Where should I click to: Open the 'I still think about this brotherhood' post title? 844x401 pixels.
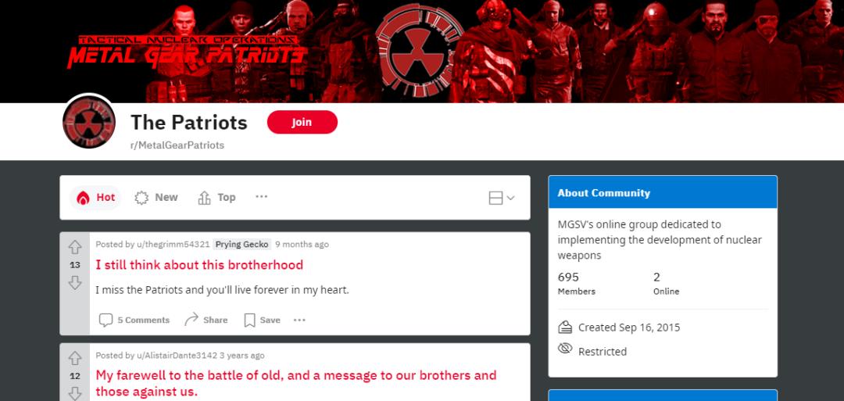pyautogui.click(x=199, y=265)
